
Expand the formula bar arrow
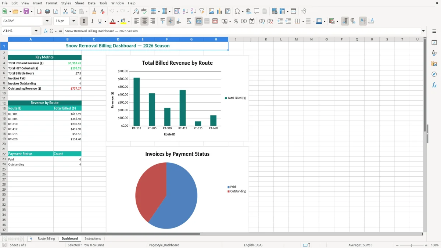(423, 31)
